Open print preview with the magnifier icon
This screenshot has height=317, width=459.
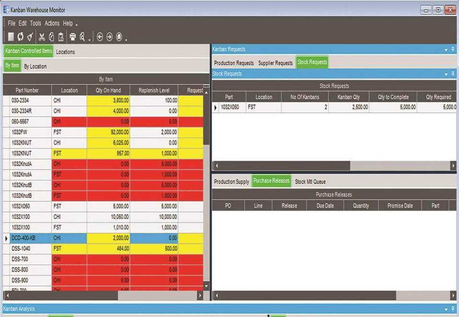point(82,37)
